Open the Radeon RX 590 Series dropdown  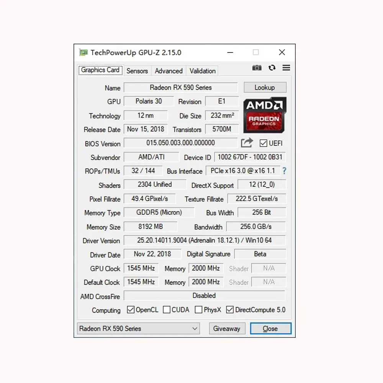[139, 329]
